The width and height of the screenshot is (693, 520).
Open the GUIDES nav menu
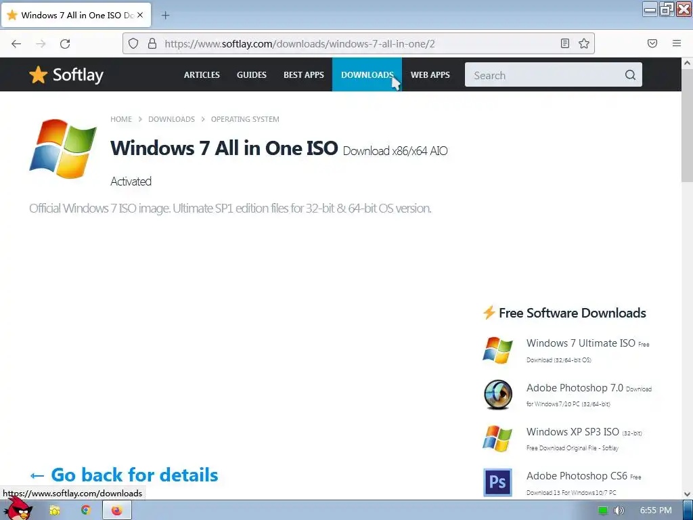tap(252, 74)
